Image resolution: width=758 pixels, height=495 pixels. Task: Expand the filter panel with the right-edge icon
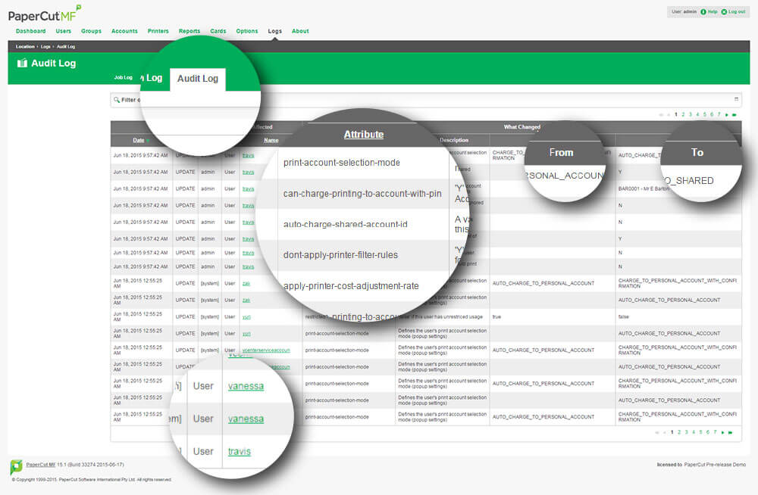736,99
